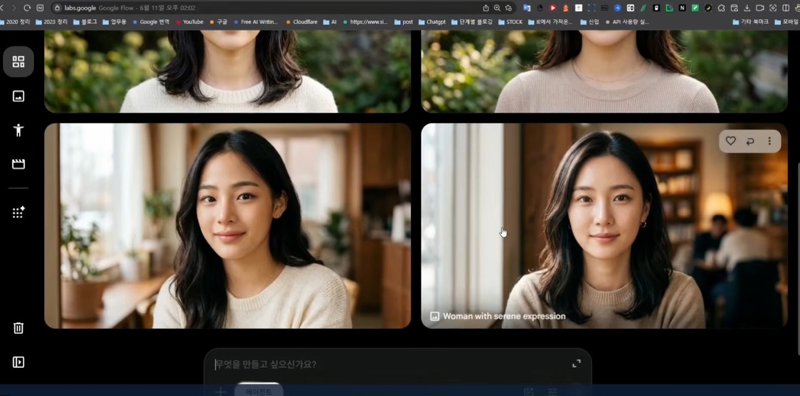Bookmark this page with star icon

click(x=509, y=8)
